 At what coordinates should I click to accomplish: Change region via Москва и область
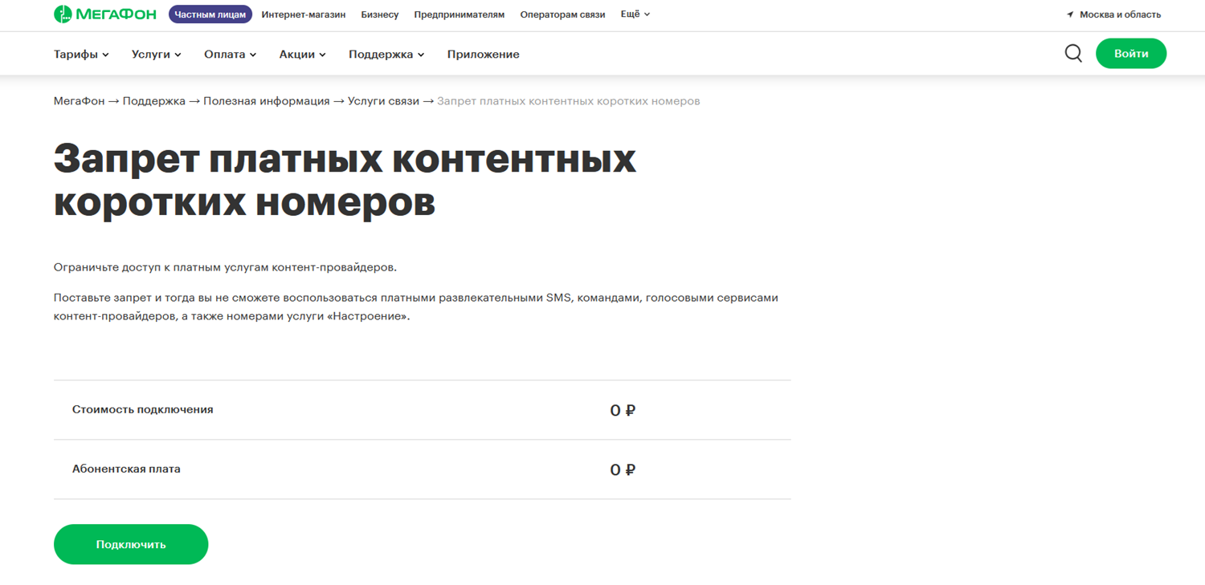coord(1120,14)
